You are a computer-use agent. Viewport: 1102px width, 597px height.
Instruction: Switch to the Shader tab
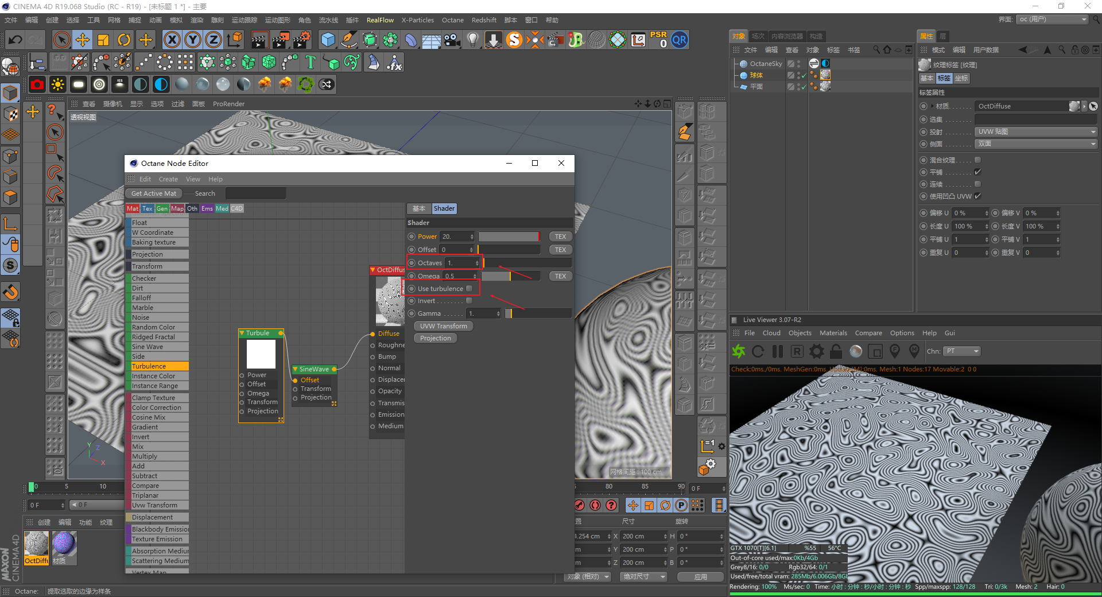click(444, 208)
